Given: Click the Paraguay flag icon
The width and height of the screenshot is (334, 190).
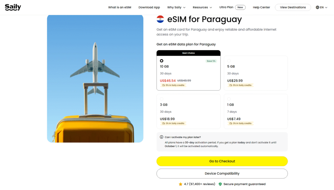Looking at the screenshot, I should point(160,19).
